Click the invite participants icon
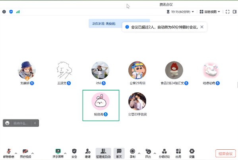238x160 pixels. (88, 153)
